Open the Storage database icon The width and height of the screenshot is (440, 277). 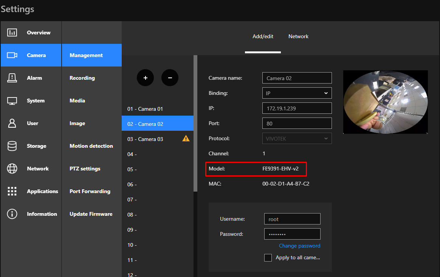12,146
